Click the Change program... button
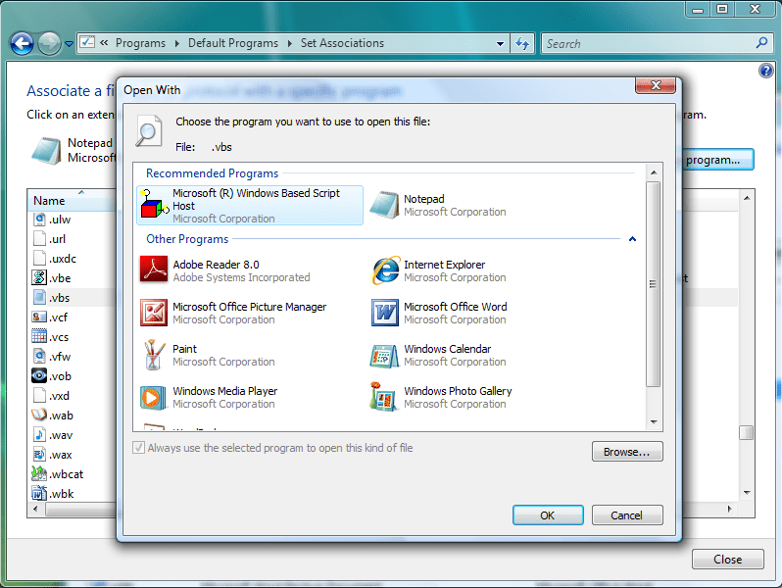Screen dimensions: 782x588 click(717, 160)
